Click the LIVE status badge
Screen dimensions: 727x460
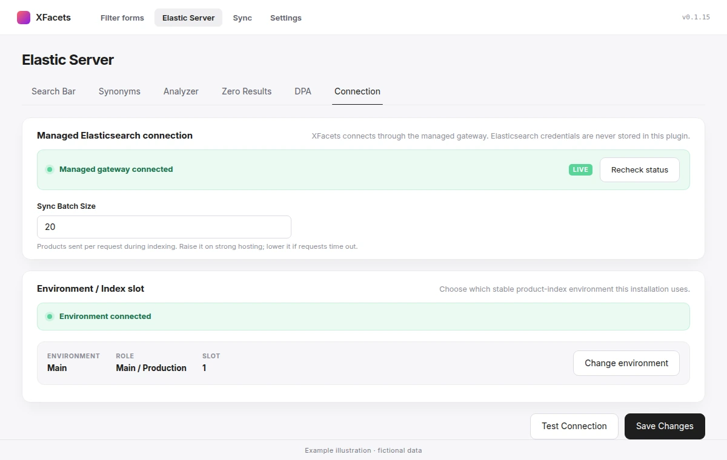tap(580, 169)
